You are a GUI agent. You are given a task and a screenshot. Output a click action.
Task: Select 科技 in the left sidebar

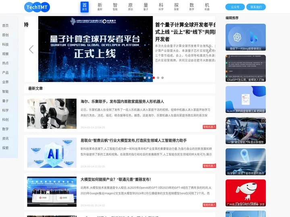pos(5,45)
